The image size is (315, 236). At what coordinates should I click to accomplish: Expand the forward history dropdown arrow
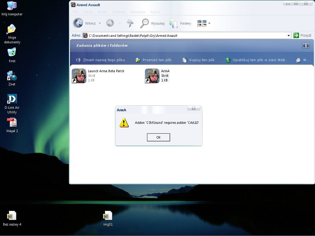(x=120, y=23)
